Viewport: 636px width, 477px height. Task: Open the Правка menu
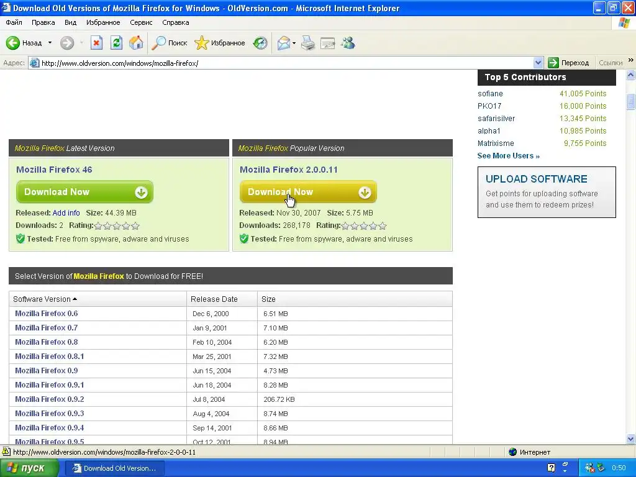click(x=43, y=22)
